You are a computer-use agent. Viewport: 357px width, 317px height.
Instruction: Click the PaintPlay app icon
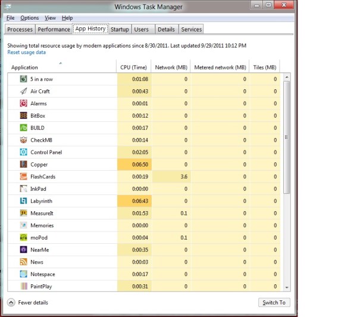pos(23,286)
